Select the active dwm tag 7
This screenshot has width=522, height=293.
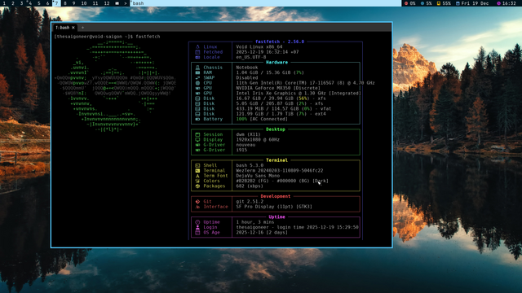(x=56, y=3)
